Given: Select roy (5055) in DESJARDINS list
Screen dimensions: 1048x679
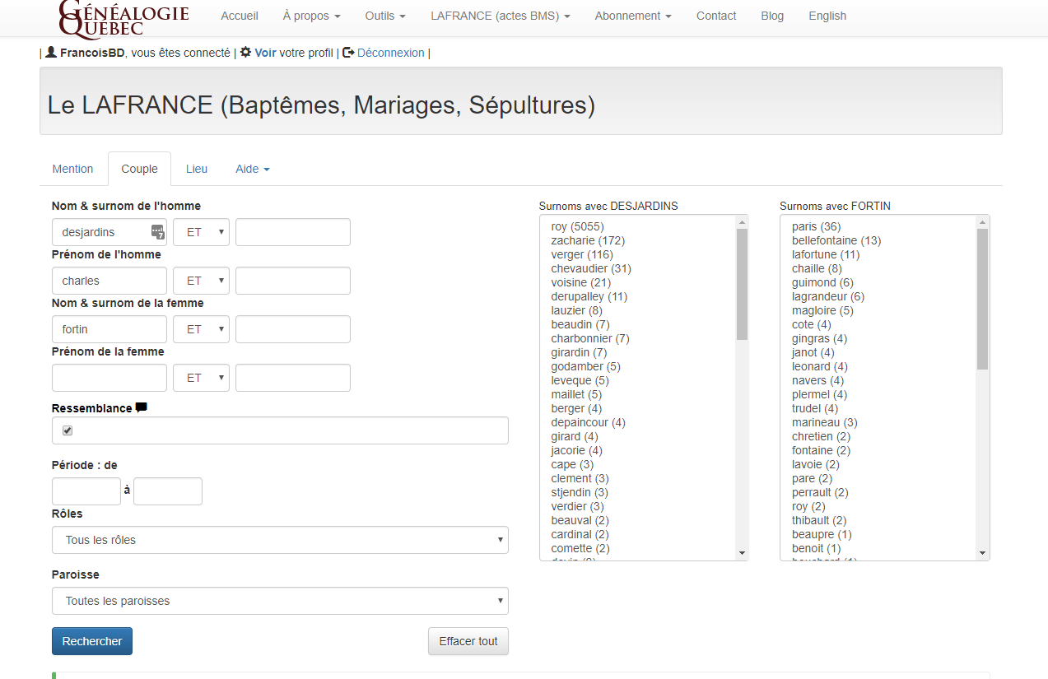Looking at the screenshot, I should tap(577, 226).
